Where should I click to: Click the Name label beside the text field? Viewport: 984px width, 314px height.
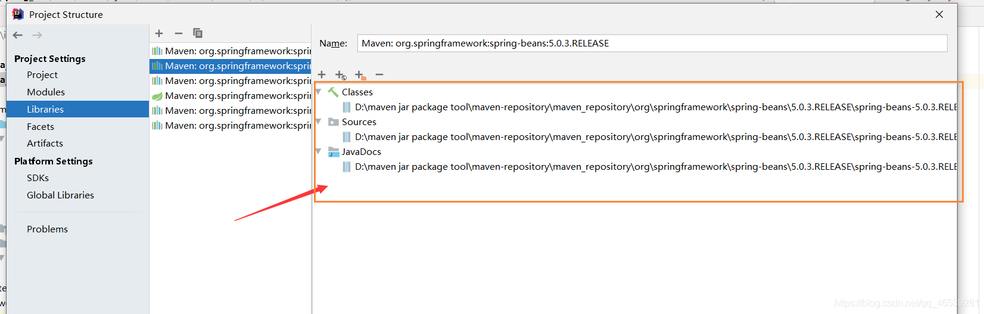[334, 43]
